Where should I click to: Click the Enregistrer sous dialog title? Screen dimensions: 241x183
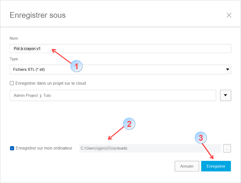click(38, 15)
